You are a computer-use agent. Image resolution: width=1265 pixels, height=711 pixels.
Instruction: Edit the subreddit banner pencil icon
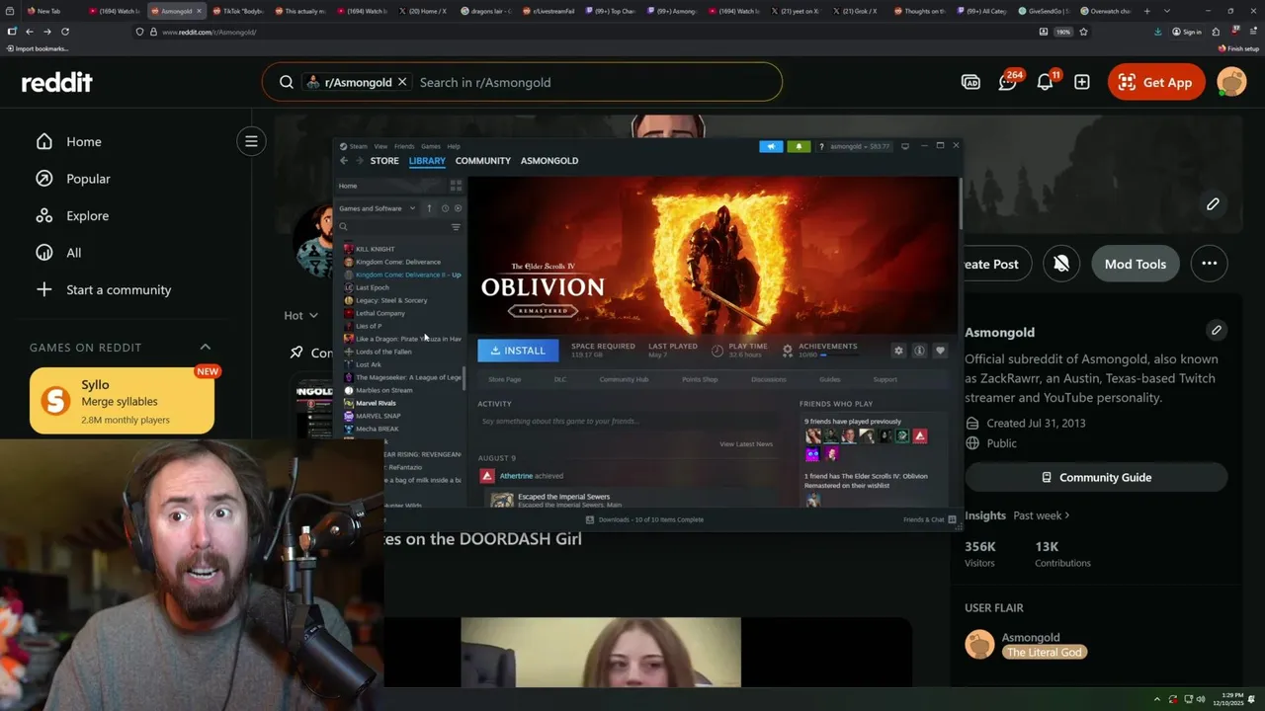(x=1213, y=204)
